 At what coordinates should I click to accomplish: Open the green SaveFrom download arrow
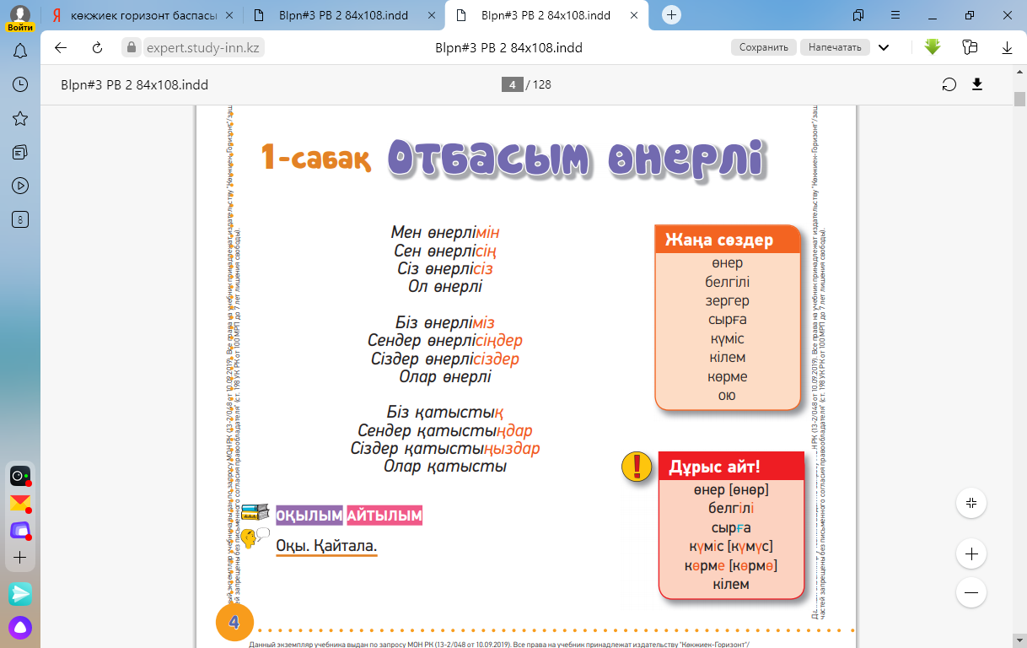coord(933,47)
